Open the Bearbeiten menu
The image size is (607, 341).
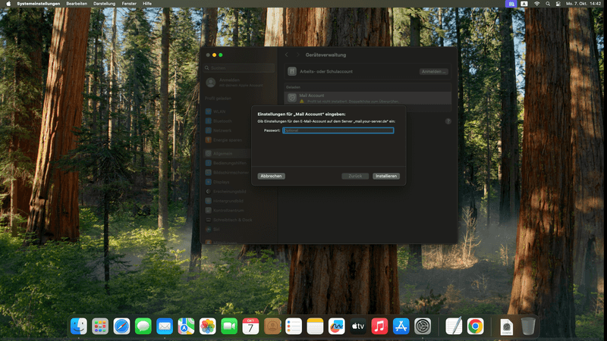click(77, 4)
